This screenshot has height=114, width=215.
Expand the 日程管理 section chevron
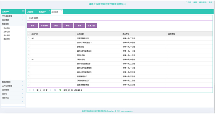click(x=23, y=90)
